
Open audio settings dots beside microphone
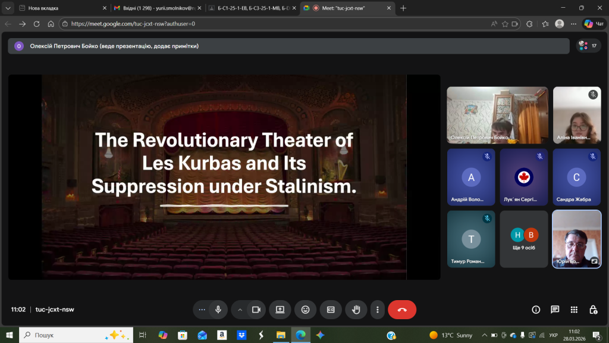[202, 310]
